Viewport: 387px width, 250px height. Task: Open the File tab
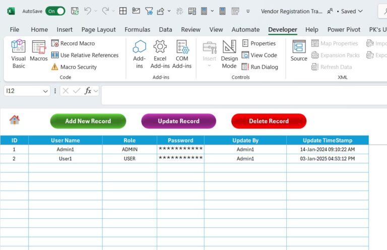tap(14, 30)
